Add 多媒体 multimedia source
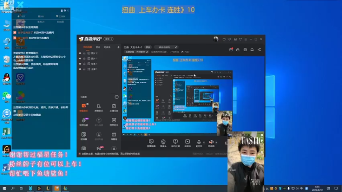The image size is (342, 192). [188, 143]
